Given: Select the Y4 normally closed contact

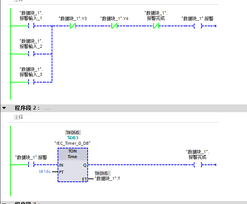Looking at the screenshot, I should [x=114, y=26].
